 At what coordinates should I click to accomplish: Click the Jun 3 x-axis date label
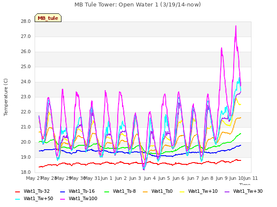[x=135, y=179]
